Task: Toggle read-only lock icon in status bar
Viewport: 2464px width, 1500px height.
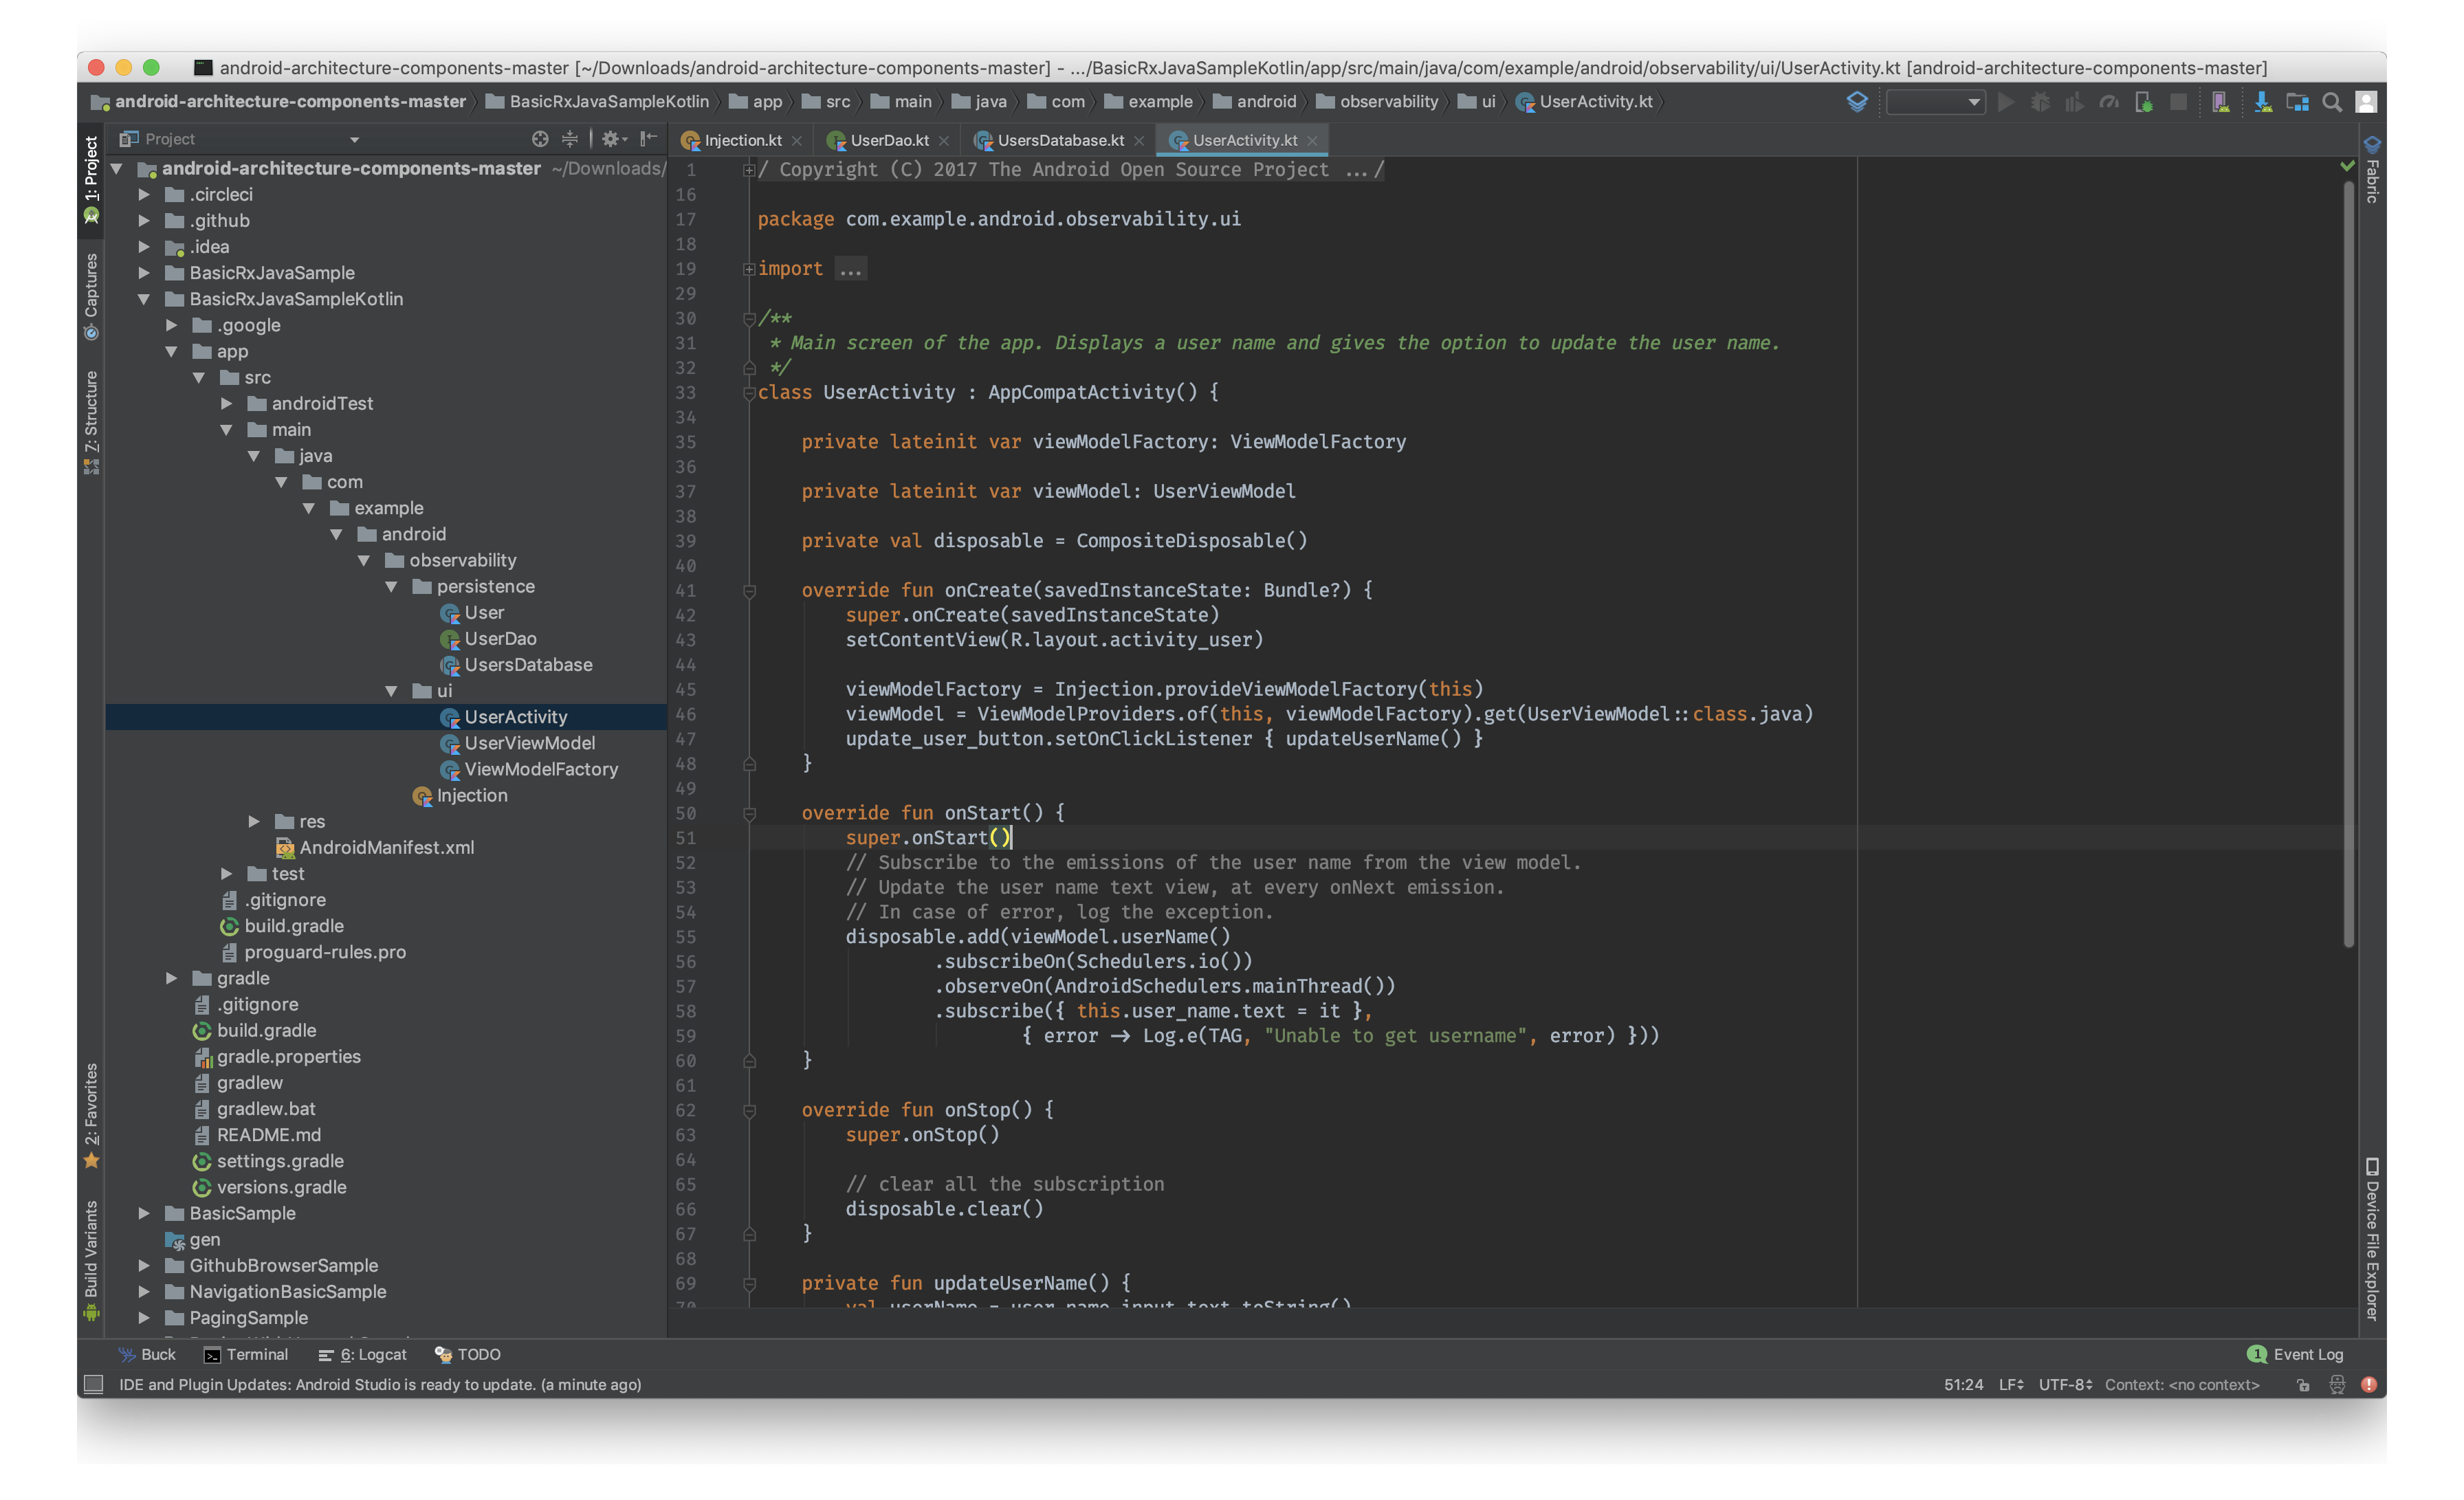Action: click(2303, 1384)
